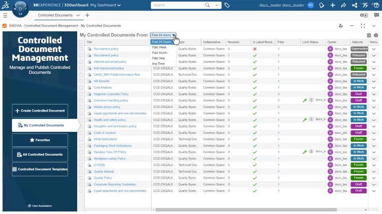Open the hamburger menu at top left
Screen dimensions: 382x214
click(x=5, y=15)
